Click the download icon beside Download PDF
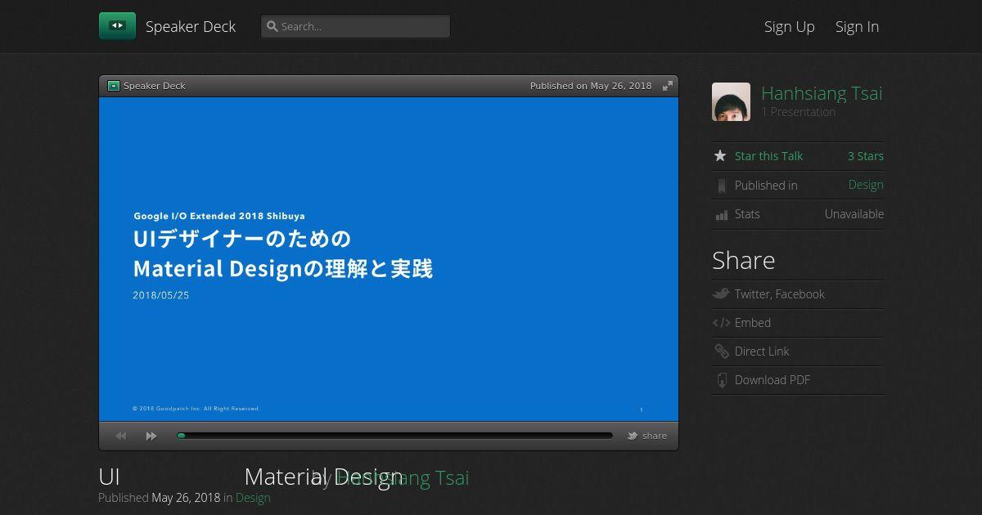This screenshot has height=515, width=982. click(x=721, y=380)
